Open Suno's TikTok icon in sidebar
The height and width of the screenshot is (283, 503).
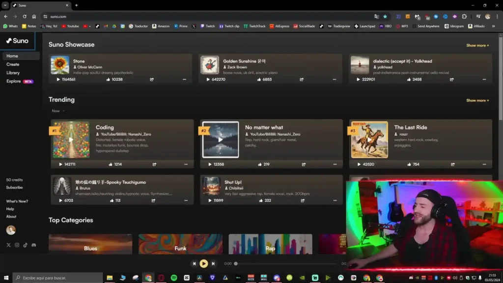click(x=25, y=245)
